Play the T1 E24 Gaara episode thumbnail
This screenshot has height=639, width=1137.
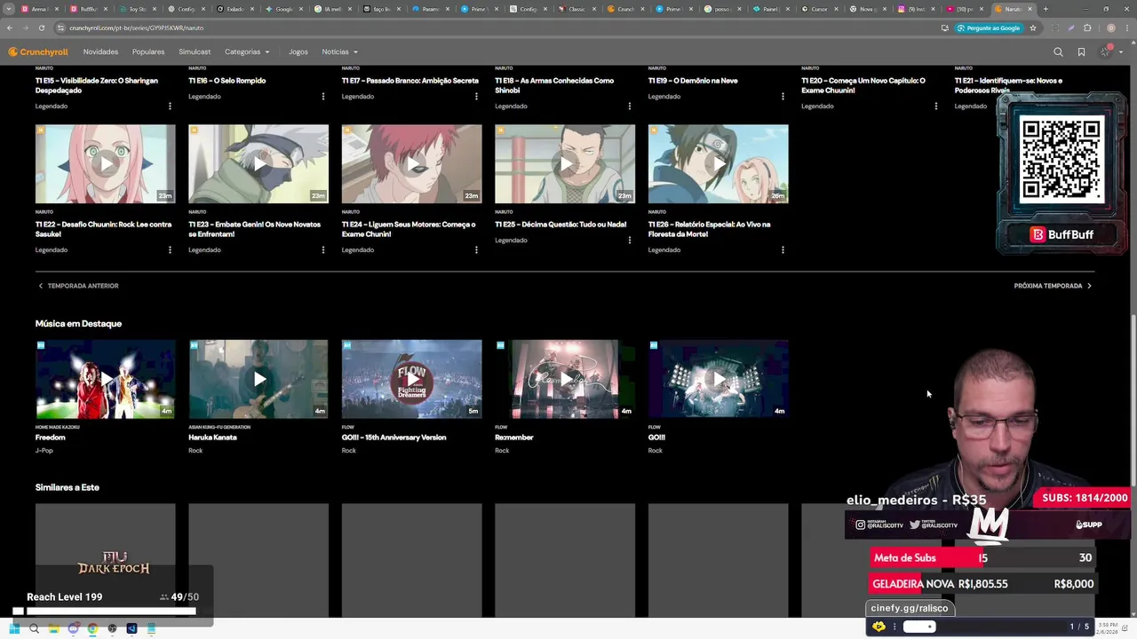(x=412, y=164)
